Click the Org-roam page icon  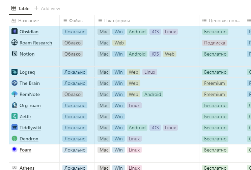(x=15, y=105)
